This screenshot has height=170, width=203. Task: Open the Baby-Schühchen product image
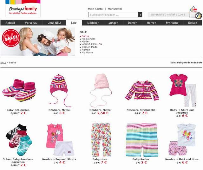point(19,90)
